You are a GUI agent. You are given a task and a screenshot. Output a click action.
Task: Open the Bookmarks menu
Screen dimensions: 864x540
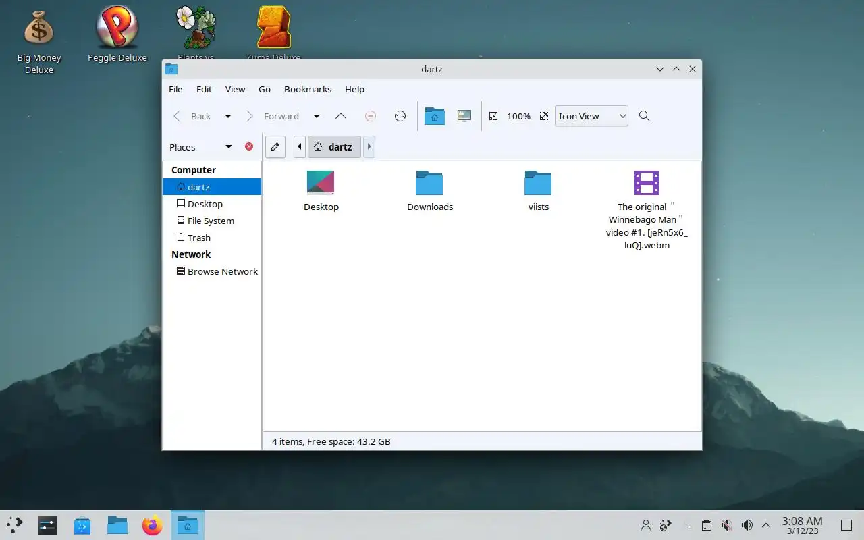point(308,89)
